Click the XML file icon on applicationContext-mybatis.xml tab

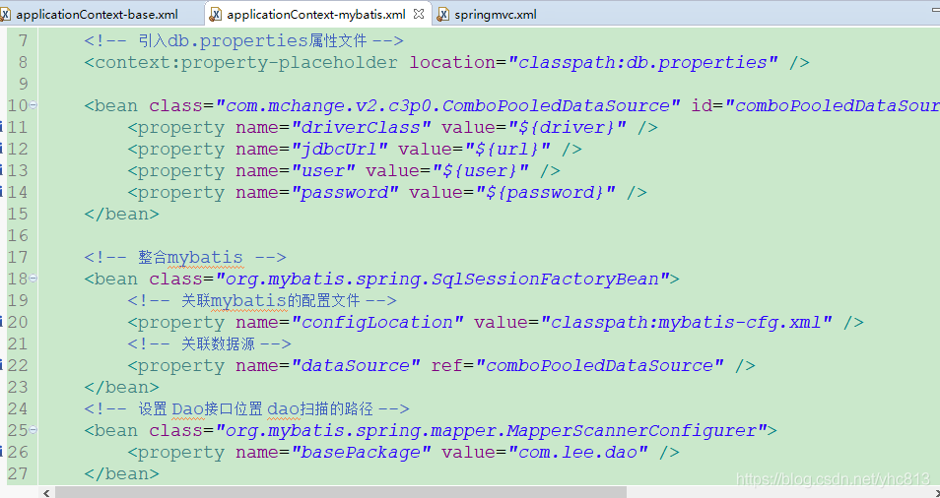(x=216, y=15)
